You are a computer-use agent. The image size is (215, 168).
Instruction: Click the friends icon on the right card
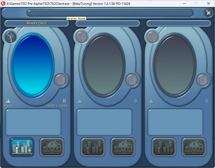[x=151, y=100]
